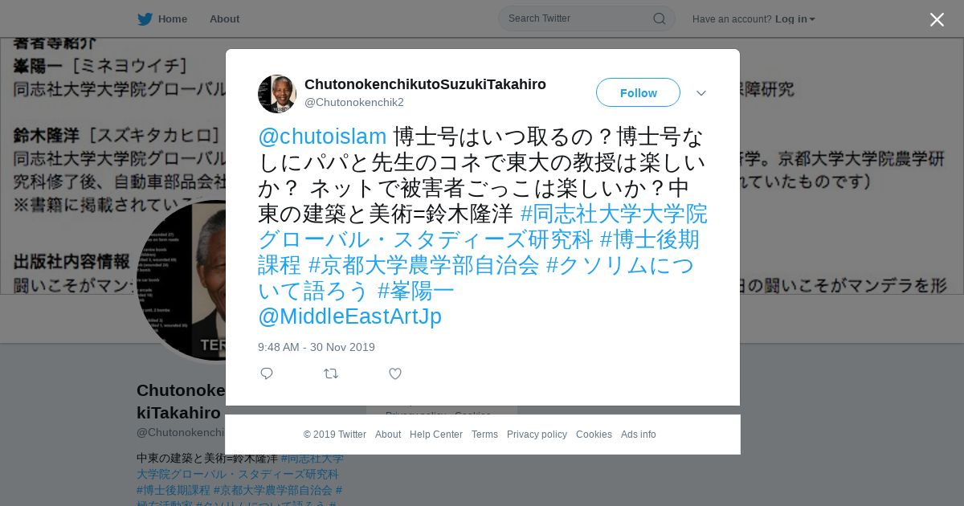Open the Privacy policy footer link
The width and height of the screenshot is (964, 506).
(537, 435)
